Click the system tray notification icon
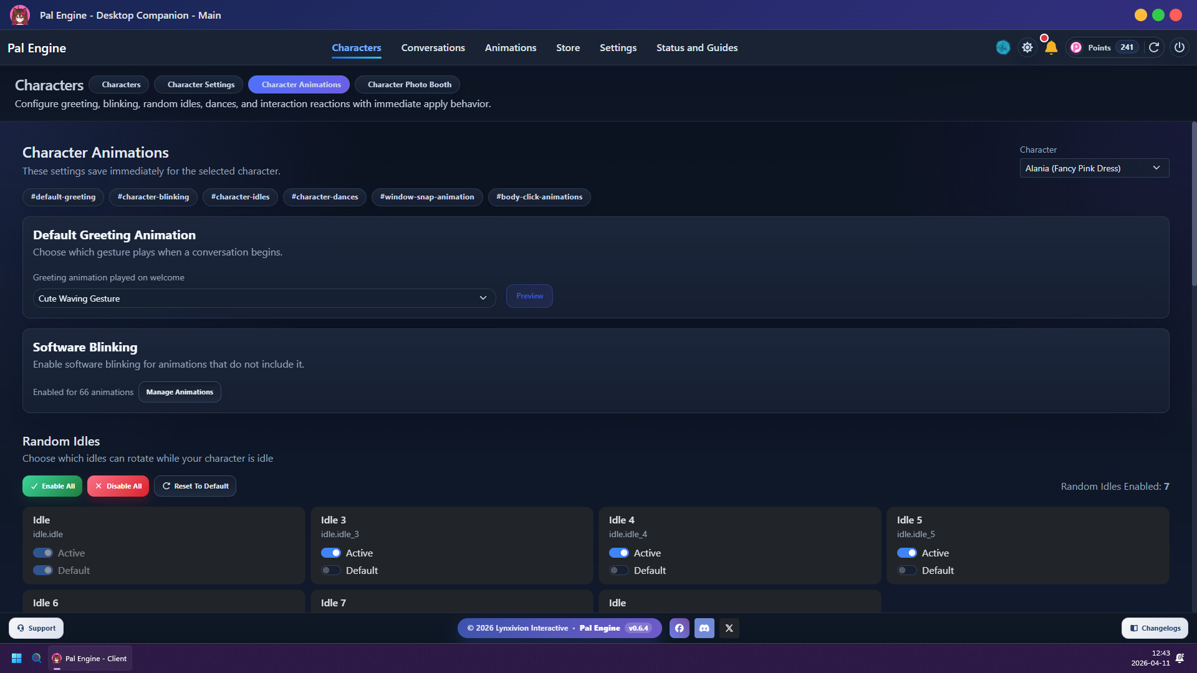 coord(1180,658)
